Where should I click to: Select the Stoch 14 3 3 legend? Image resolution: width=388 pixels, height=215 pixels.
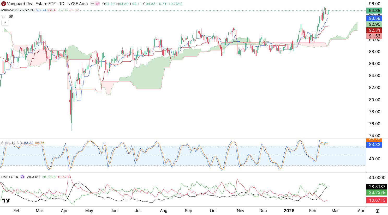coord(12,143)
